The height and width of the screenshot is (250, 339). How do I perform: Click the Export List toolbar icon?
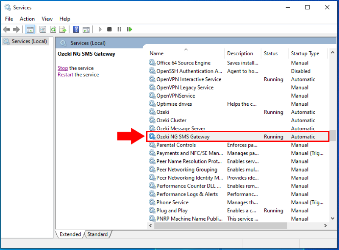(x=63, y=29)
